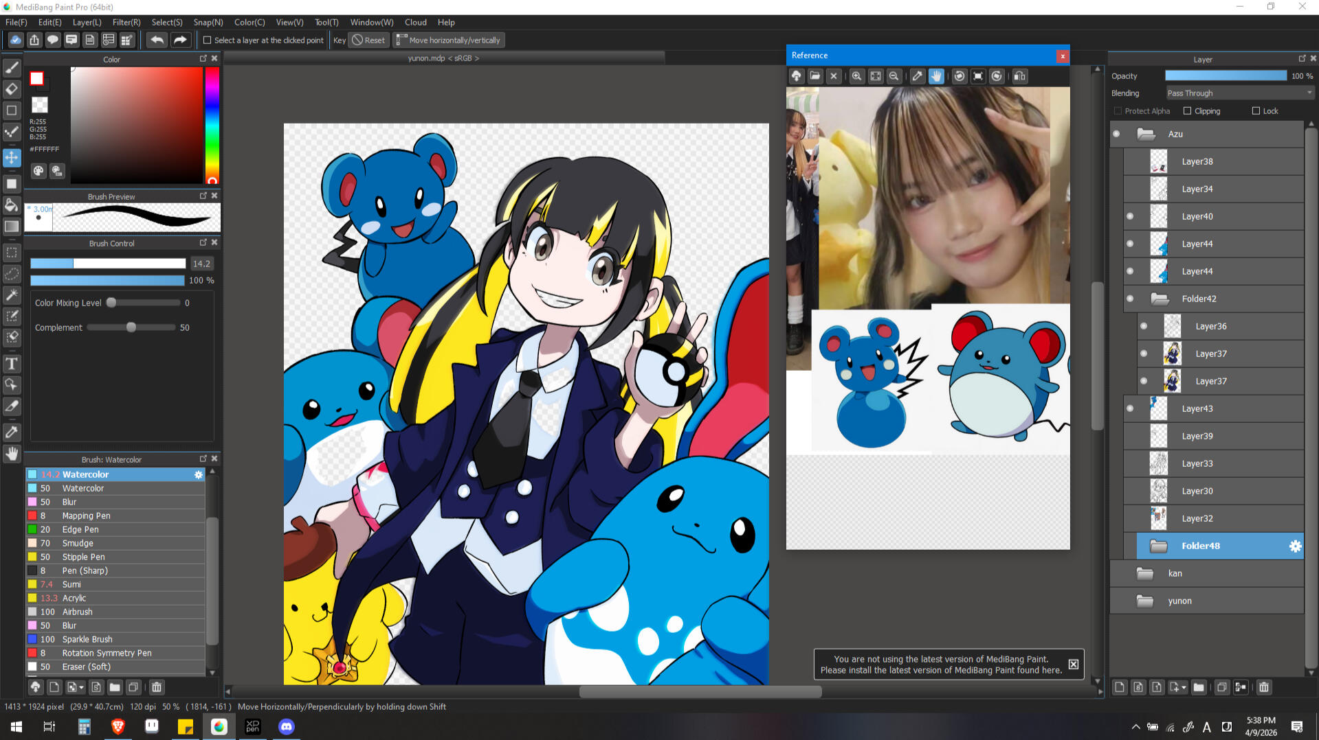The image size is (1319, 740).
Task: Expand the kan folder
Action: pyautogui.click(x=1144, y=573)
